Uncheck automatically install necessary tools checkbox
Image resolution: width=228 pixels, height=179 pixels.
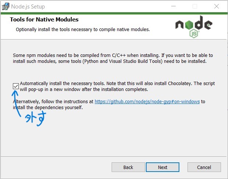coord(16,86)
